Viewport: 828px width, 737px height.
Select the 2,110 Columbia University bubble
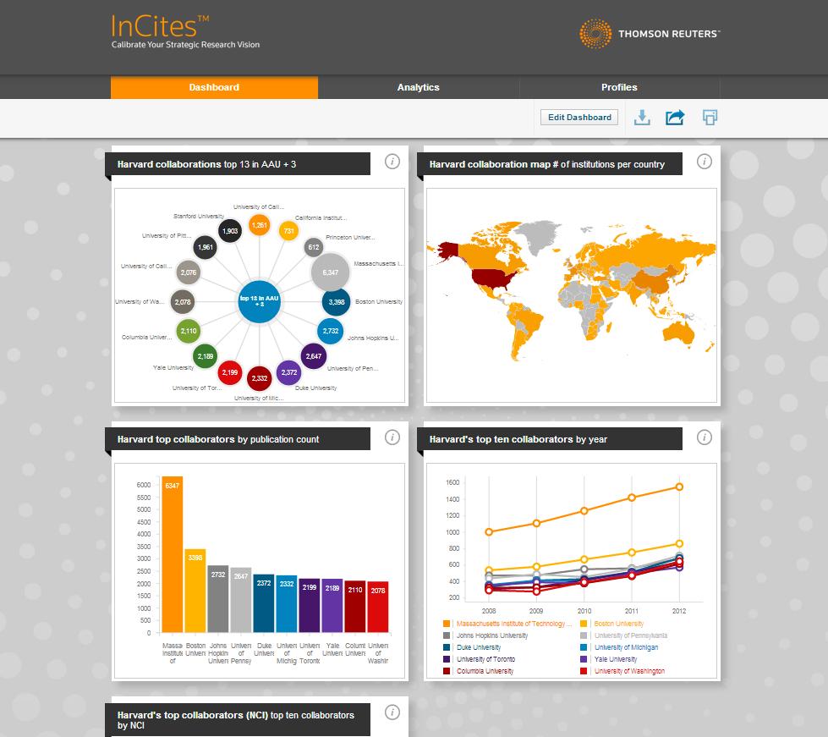pos(189,331)
